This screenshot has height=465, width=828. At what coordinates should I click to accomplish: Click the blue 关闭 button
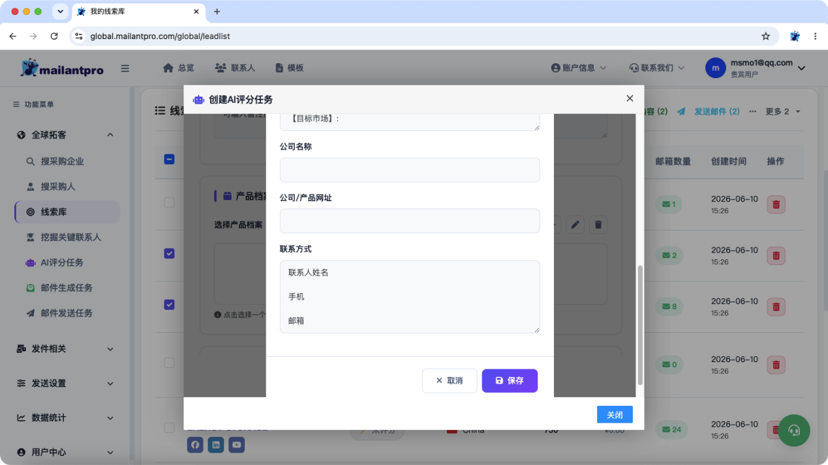pyautogui.click(x=615, y=415)
